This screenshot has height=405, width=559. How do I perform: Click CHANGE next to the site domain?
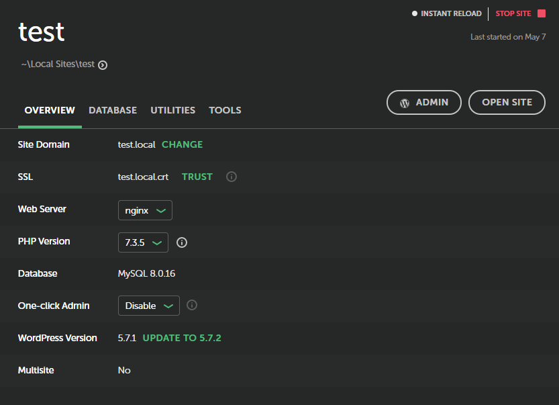click(x=182, y=144)
